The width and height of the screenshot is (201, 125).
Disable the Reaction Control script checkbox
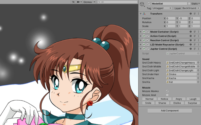click(x=148, y=40)
